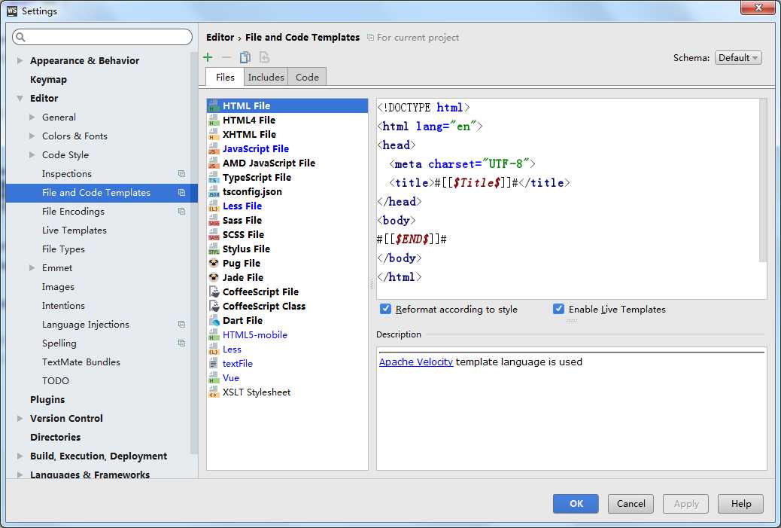
Task: Click the Reset to Default toolbar icon
Action: tap(265, 57)
